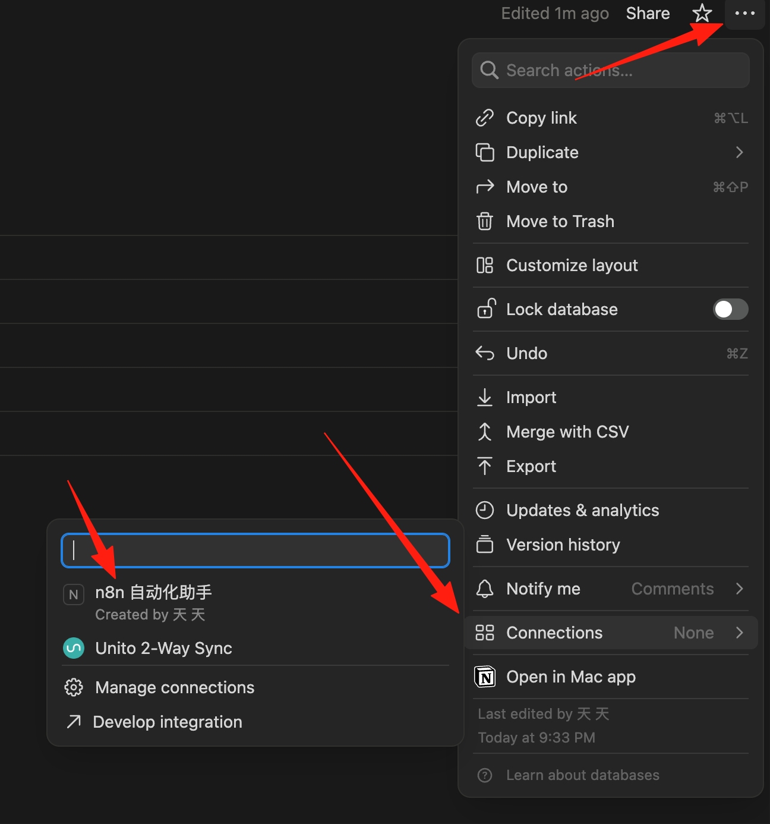Click the Copy link chain icon
The image size is (770, 824).
click(x=485, y=118)
